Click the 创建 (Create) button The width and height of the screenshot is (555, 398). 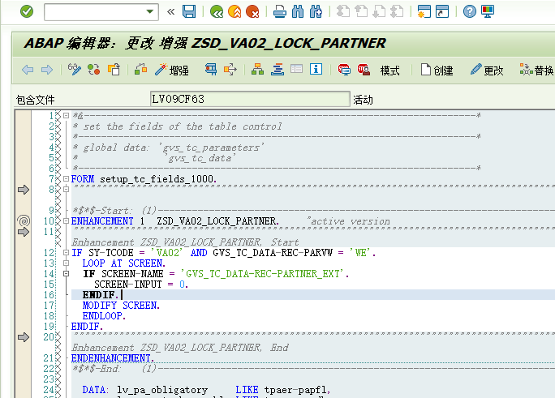coord(437,71)
